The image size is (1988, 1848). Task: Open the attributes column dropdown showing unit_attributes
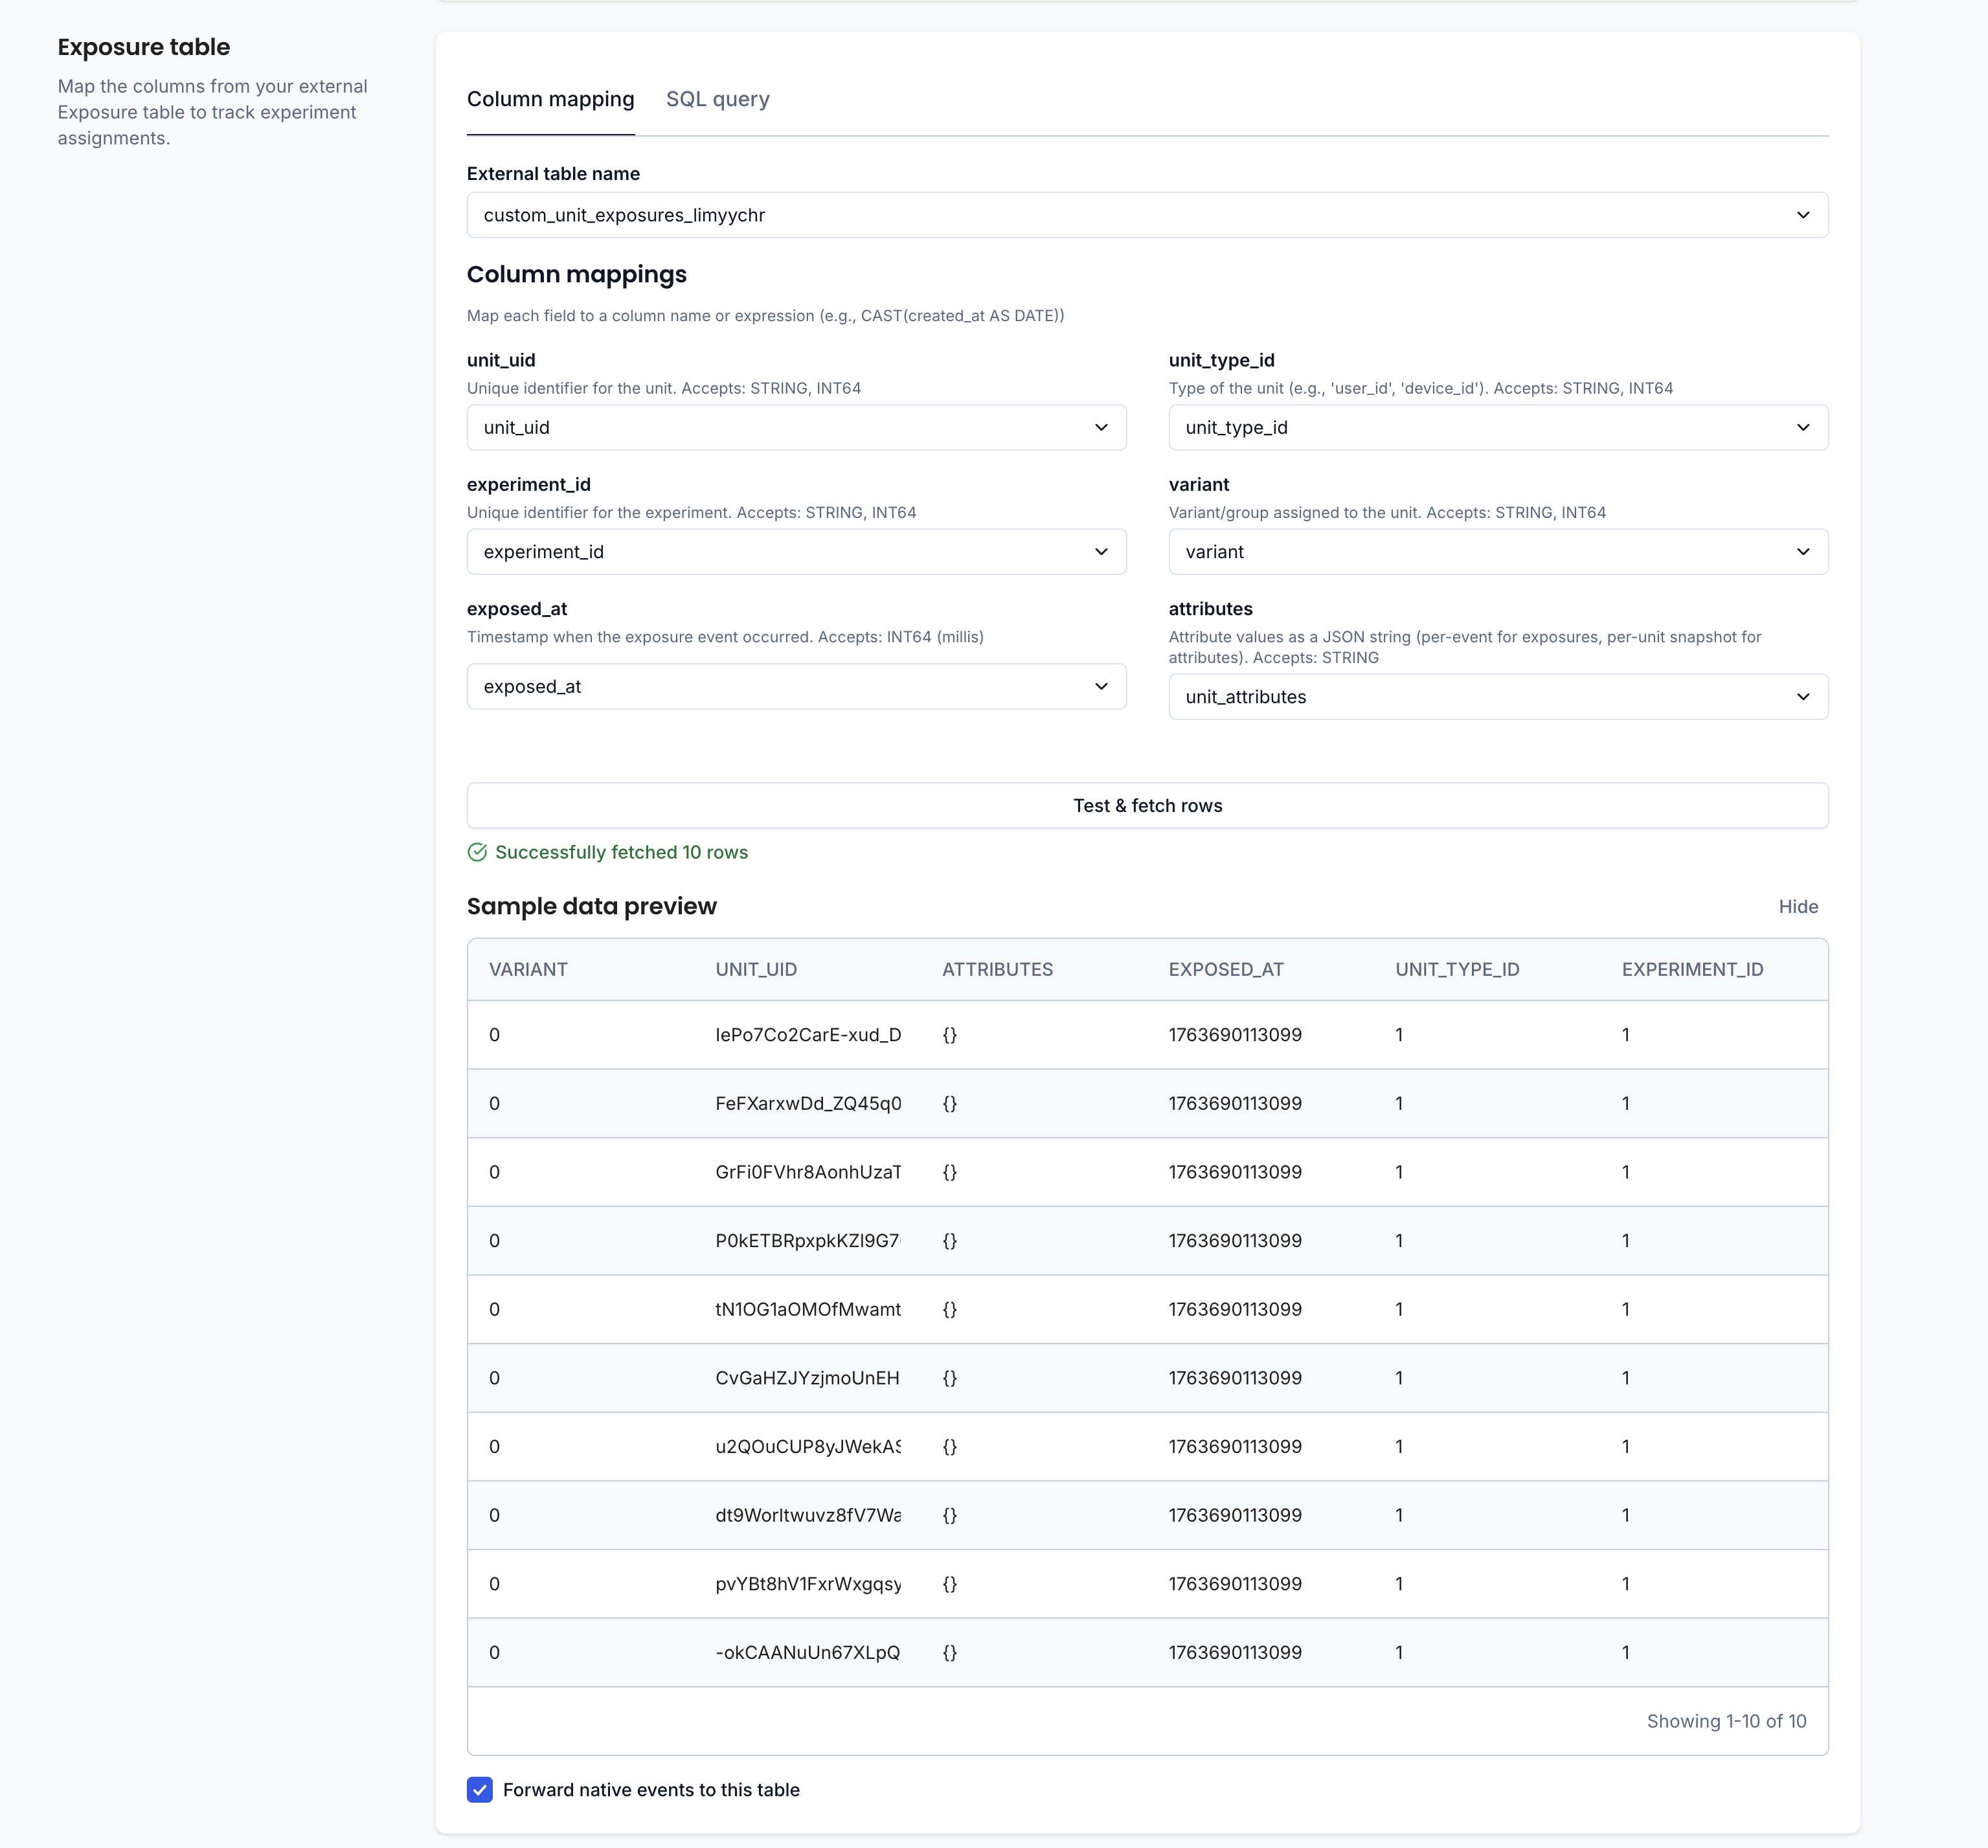pyautogui.click(x=1498, y=697)
